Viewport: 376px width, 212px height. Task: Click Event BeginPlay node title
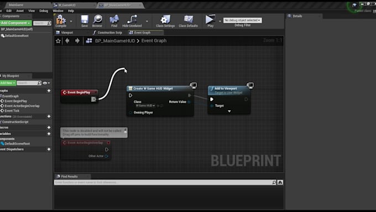point(79,92)
